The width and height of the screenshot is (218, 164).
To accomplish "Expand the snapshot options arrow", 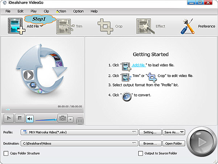I will click(x=70, y=119).
